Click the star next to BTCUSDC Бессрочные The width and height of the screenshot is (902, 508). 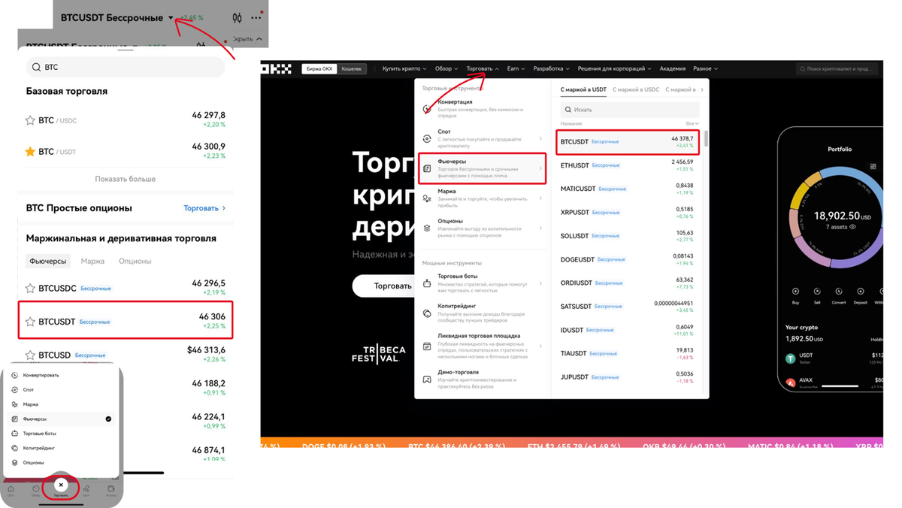(x=30, y=288)
